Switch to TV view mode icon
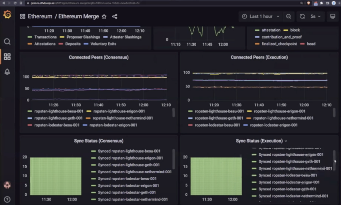 point(332,16)
